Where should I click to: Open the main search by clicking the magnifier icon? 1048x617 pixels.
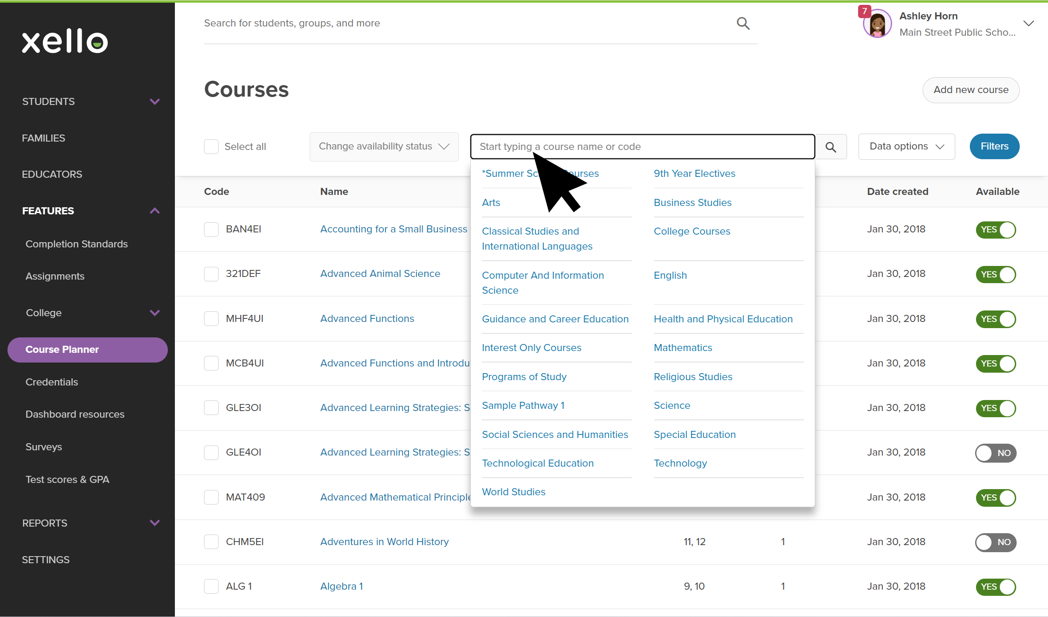pyautogui.click(x=743, y=23)
